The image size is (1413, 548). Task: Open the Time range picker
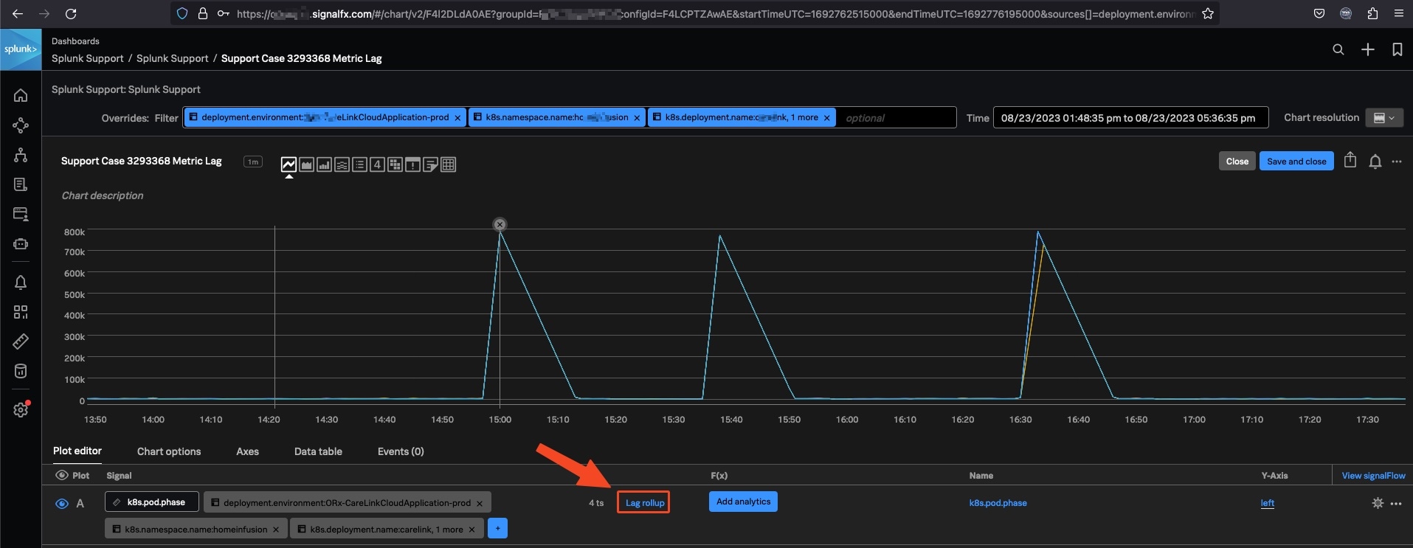(1130, 118)
